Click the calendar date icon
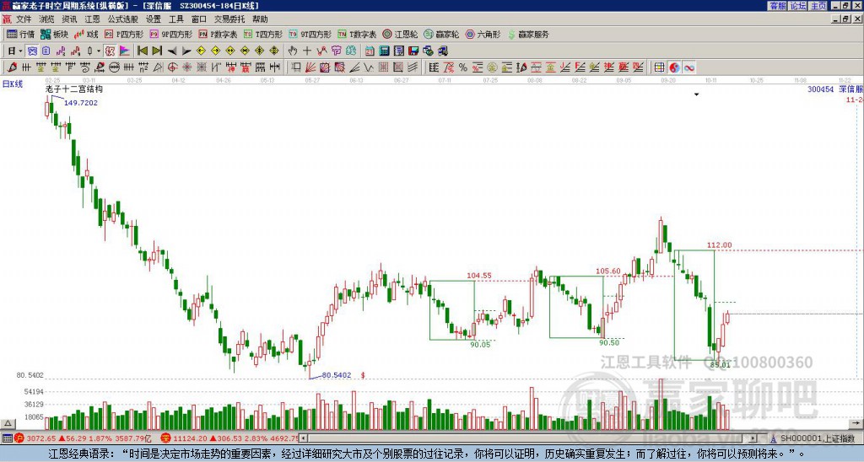The image size is (864, 462). pyautogui.click(x=370, y=51)
